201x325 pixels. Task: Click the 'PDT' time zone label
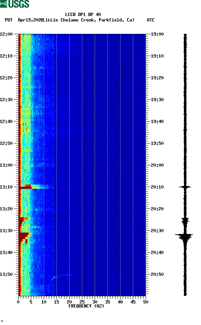click(8, 20)
